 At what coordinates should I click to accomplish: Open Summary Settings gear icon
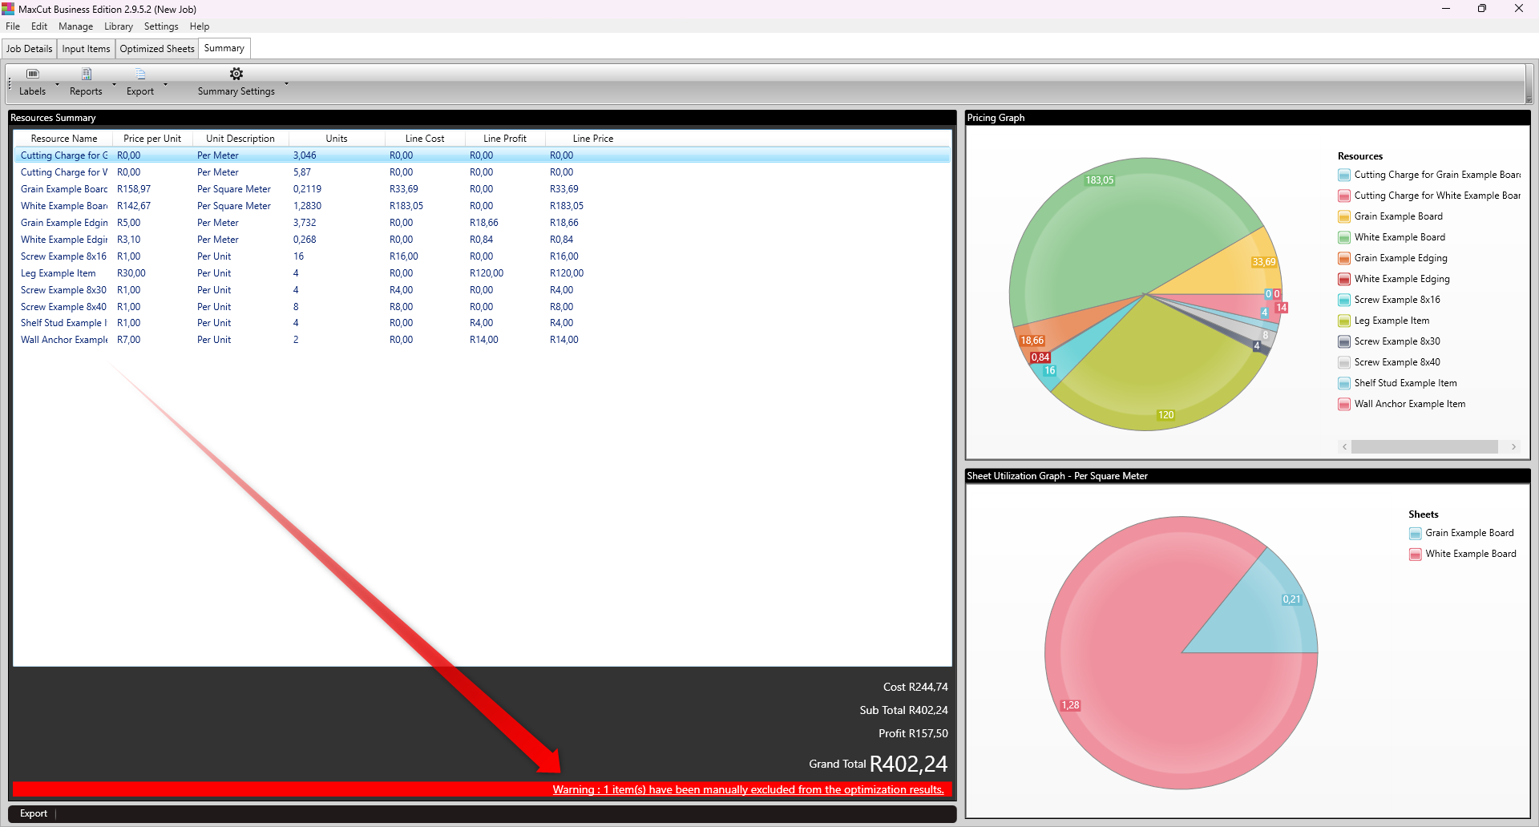[x=236, y=74]
